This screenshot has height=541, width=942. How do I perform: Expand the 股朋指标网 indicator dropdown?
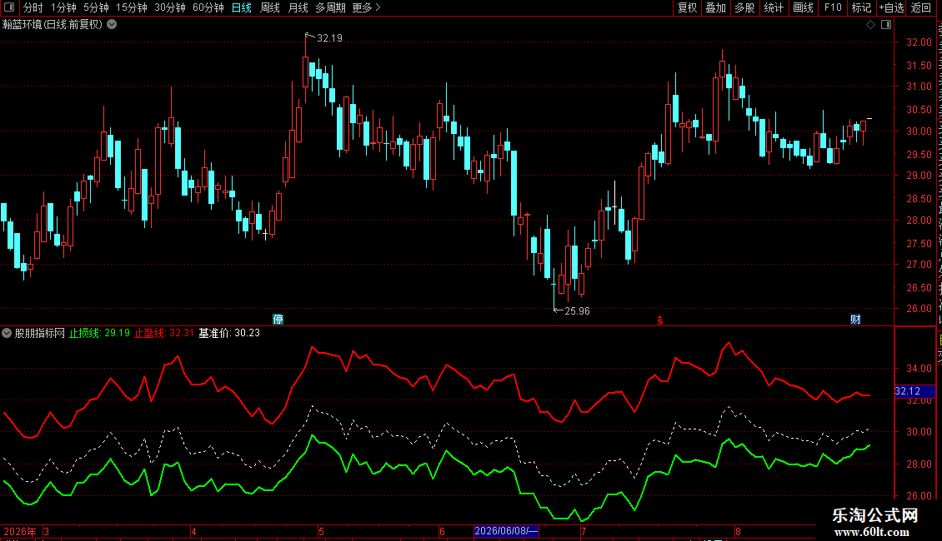(6, 333)
